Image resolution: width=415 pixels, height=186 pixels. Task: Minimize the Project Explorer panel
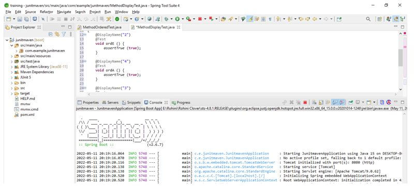coord(63,27)
